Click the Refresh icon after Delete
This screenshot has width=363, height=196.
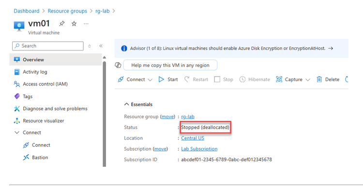(347, 80)
